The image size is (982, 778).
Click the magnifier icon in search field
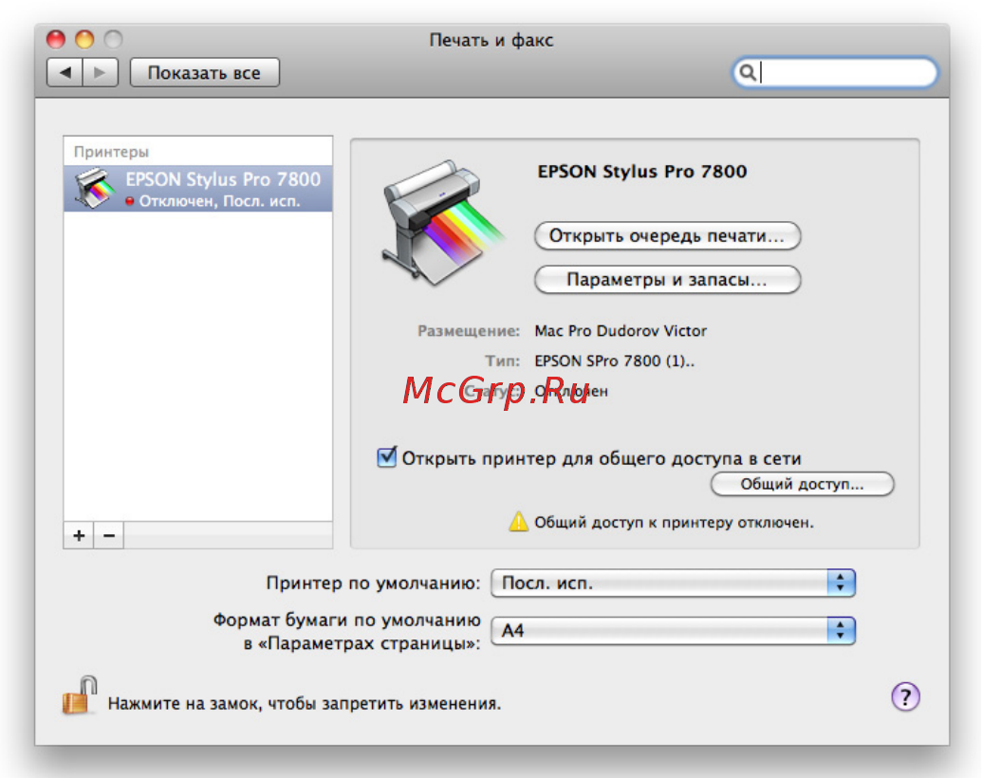(x=747, y=73)
